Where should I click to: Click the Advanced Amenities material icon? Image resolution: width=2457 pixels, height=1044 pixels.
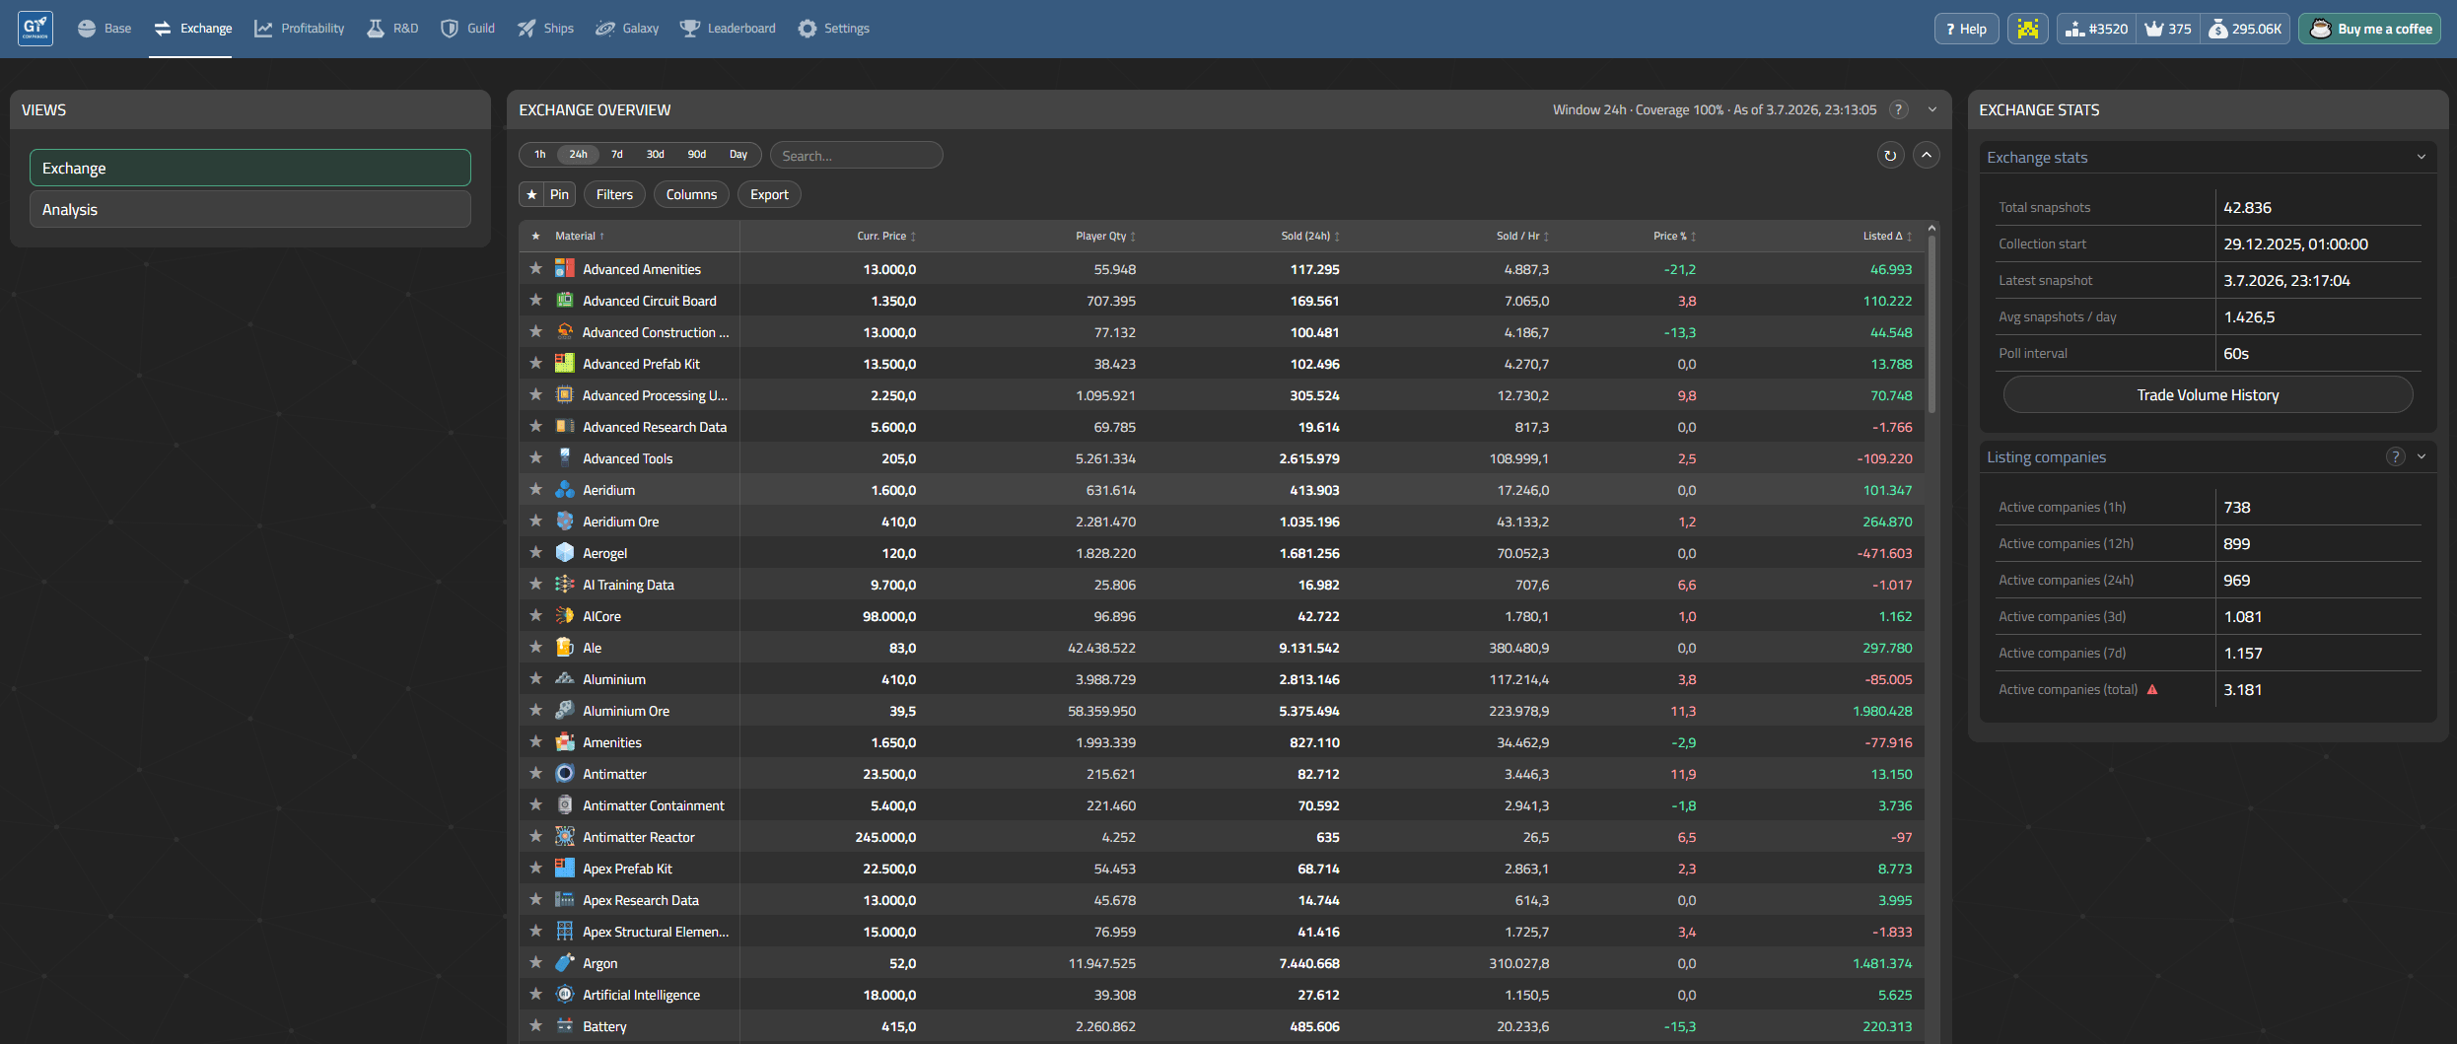tap(565, 269)
